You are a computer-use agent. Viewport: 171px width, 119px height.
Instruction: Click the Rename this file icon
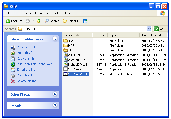(x=13, y=47)
